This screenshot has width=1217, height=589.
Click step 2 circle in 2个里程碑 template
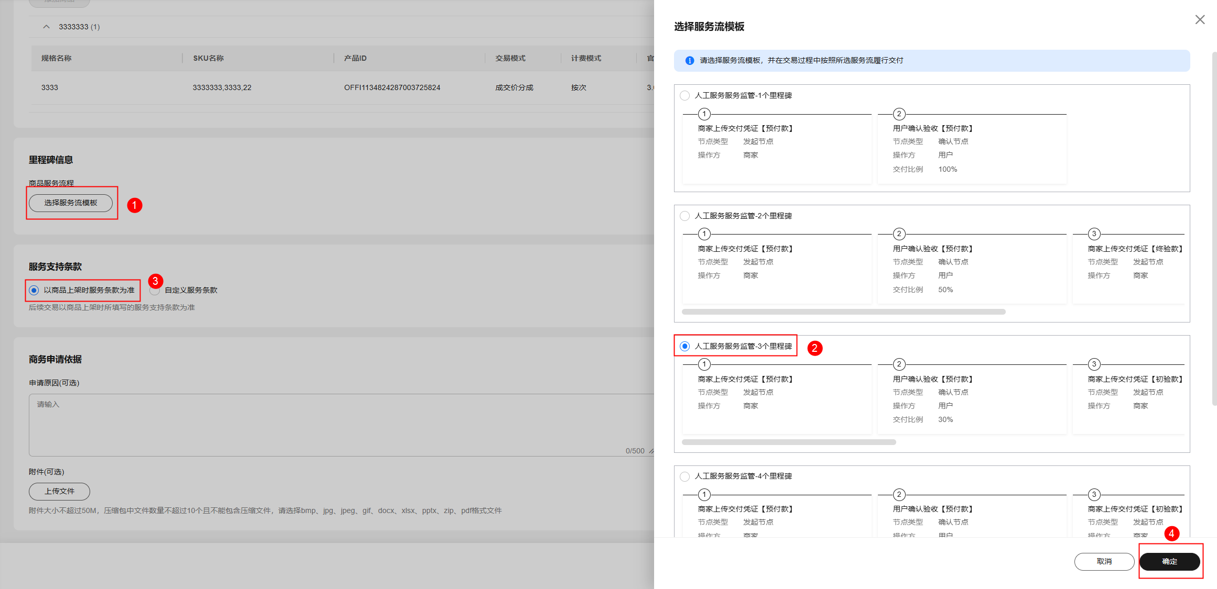pos(899,234)
